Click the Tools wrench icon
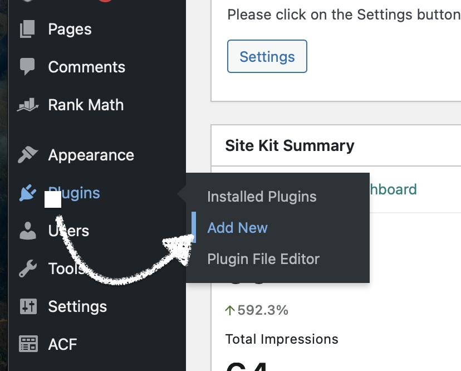 pyautogui.click(x=28, y=269)
